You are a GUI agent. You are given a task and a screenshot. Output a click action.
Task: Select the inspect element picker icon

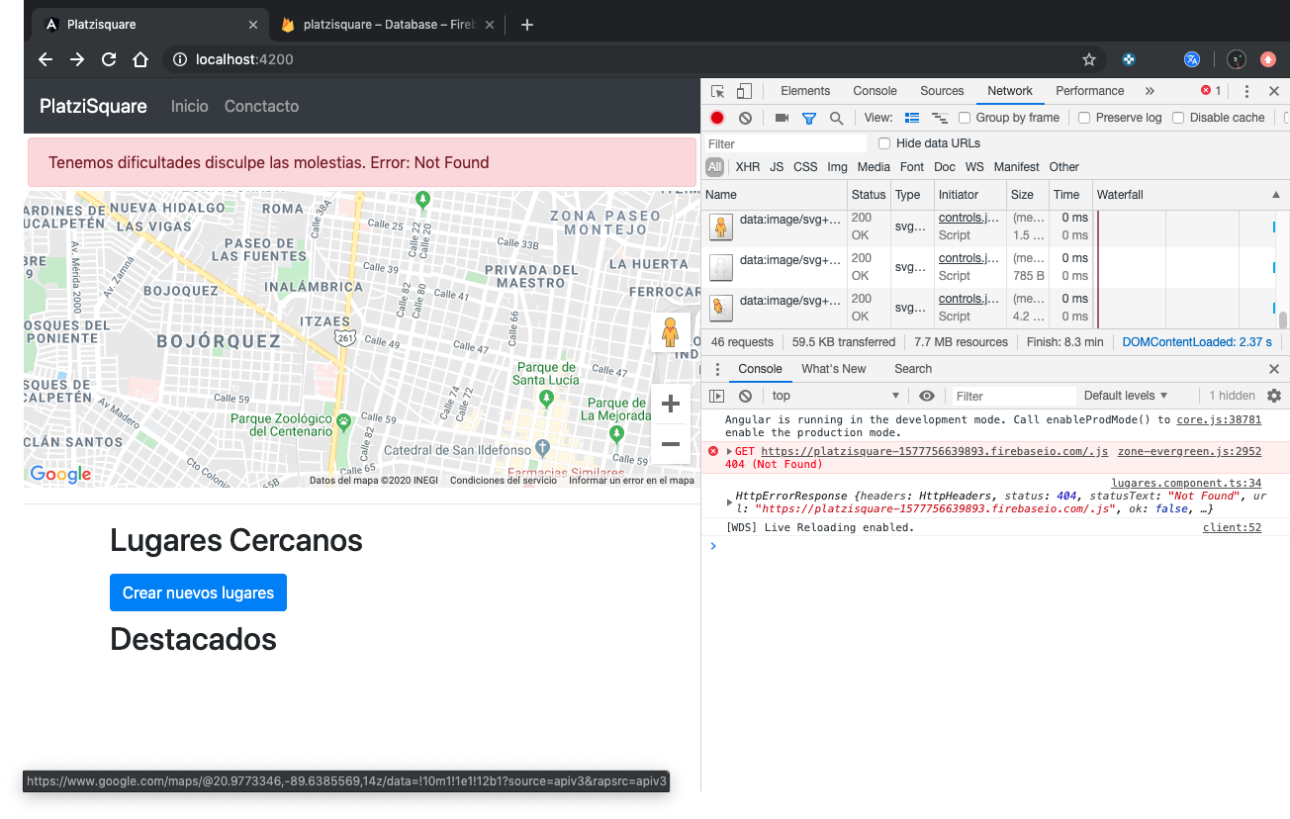click(718, 91)
